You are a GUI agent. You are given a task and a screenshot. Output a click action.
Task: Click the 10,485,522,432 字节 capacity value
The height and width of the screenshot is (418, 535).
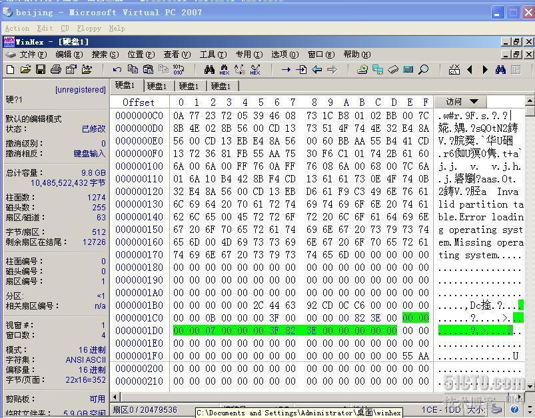pyautogui.click(x=68, y=183)
